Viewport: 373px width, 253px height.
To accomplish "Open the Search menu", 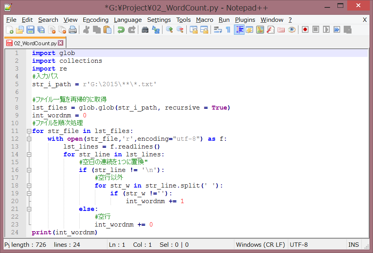I will tap(48, 20).
